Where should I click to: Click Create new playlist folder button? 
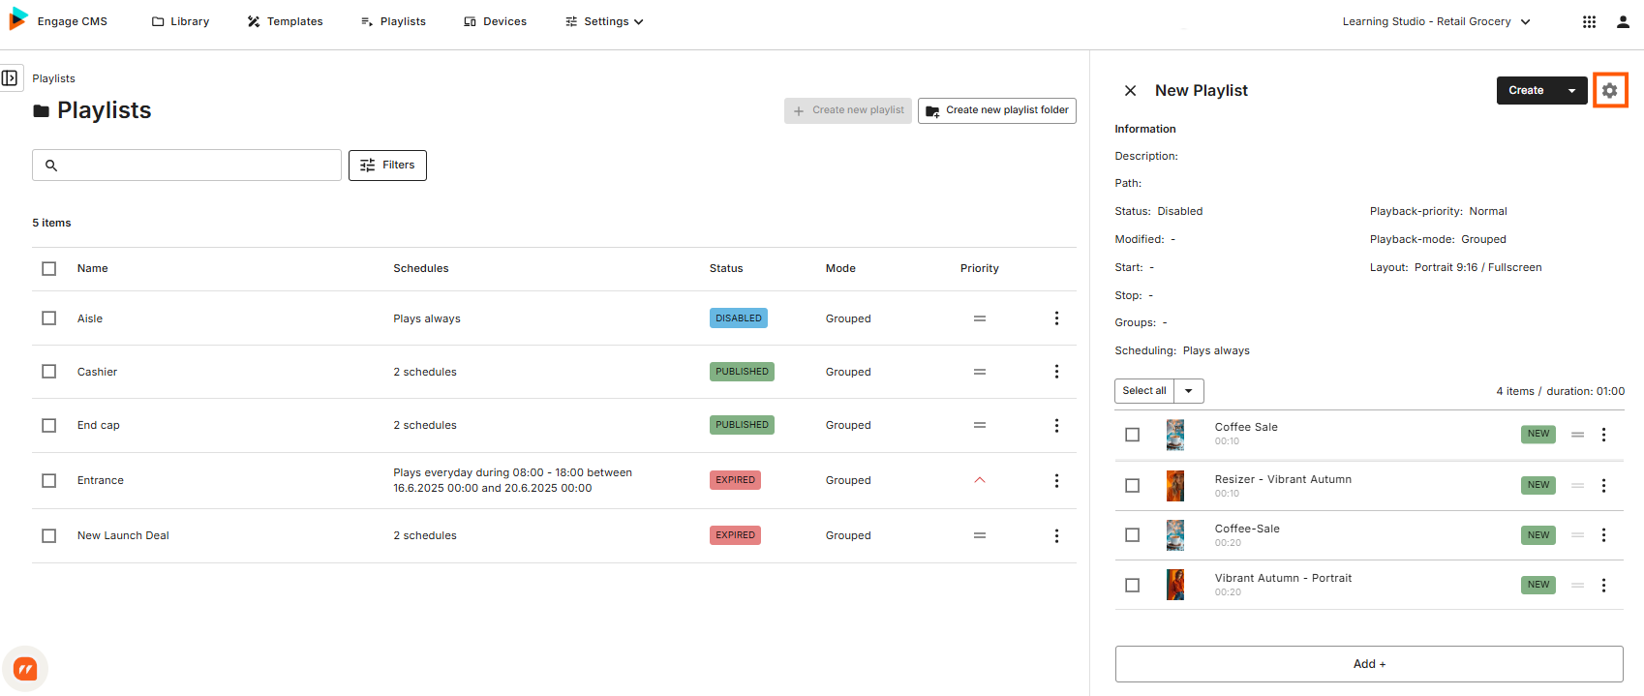(997, 110)
